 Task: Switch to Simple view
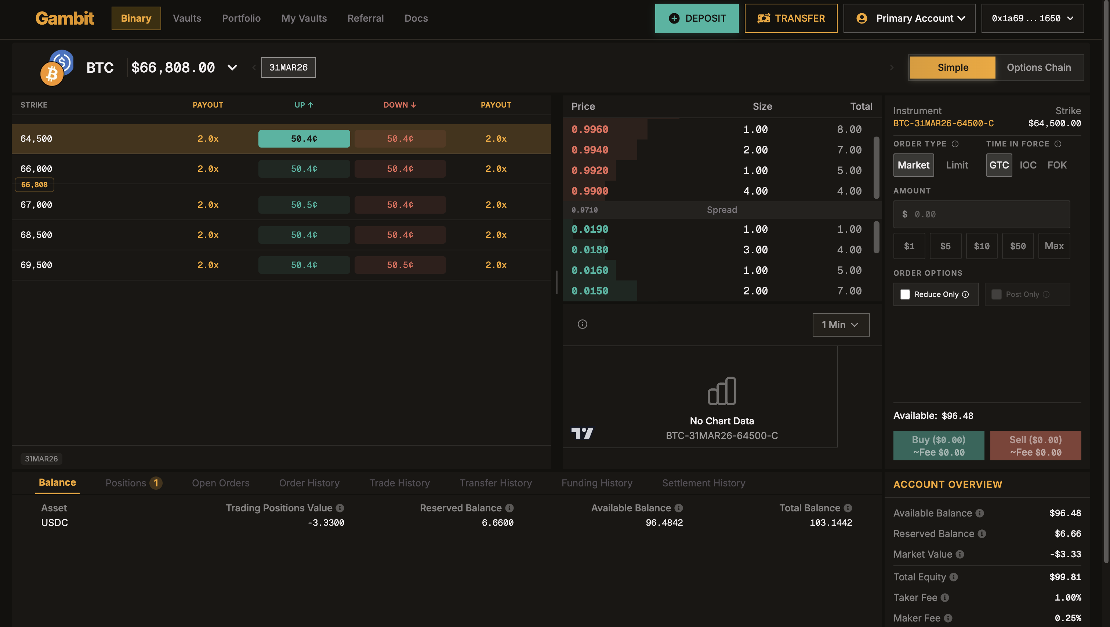click(953, 68)
